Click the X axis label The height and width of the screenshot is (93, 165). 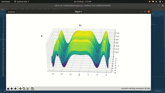(79, 76)
